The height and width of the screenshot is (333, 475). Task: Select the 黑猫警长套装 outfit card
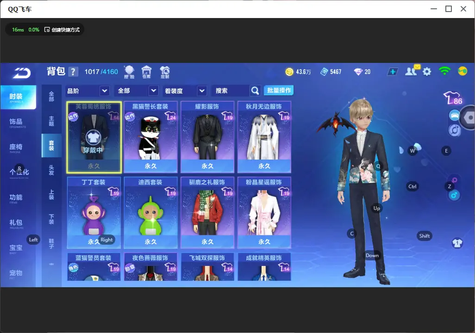[x=150, y=137]
